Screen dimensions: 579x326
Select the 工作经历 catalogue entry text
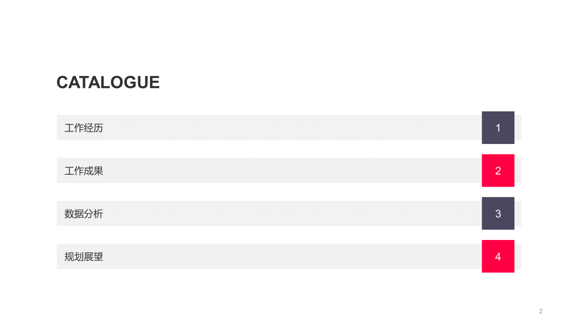point(84,128)
